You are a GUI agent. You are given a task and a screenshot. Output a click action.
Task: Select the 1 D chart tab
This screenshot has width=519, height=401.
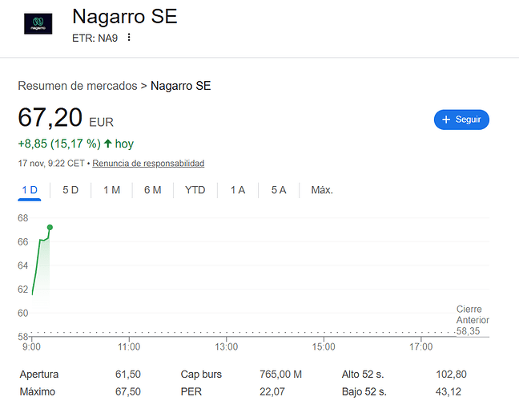coord(30,190)
